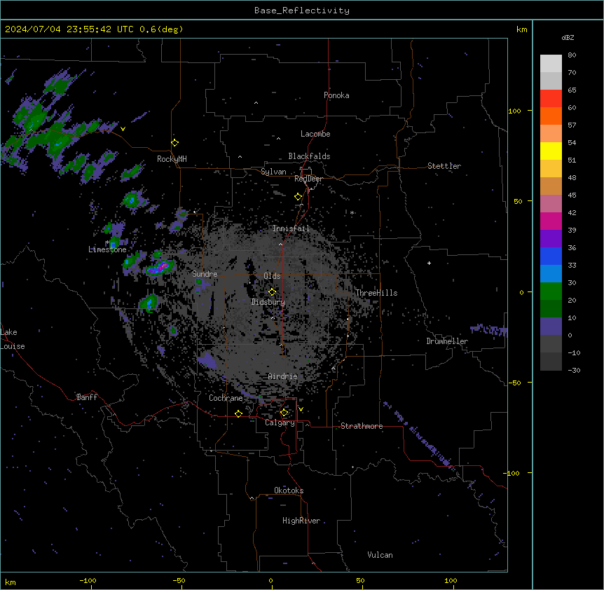Click the yellow diamond marker south of RedDeer
The height and width of the screenshot is (590, 604).
pyautogui.click(x=298, y=197)
